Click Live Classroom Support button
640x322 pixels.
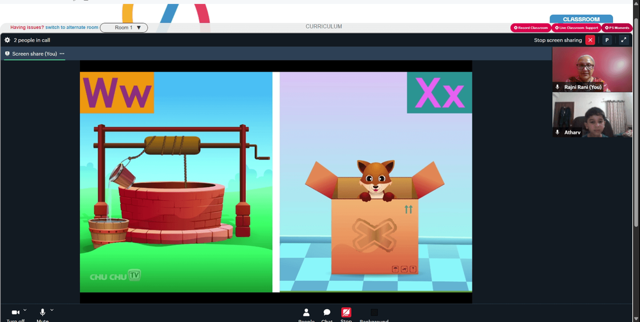point(576,28)
